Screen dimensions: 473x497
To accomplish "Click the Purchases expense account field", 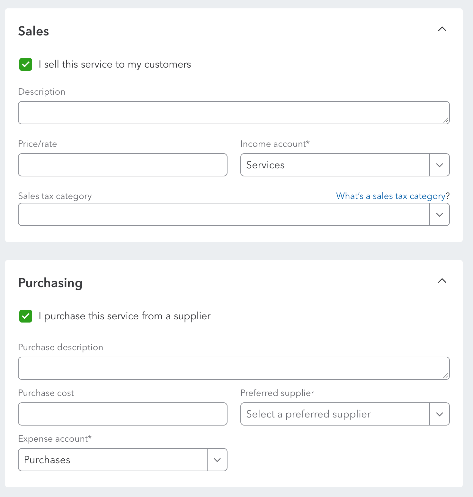I will (113, 460).
